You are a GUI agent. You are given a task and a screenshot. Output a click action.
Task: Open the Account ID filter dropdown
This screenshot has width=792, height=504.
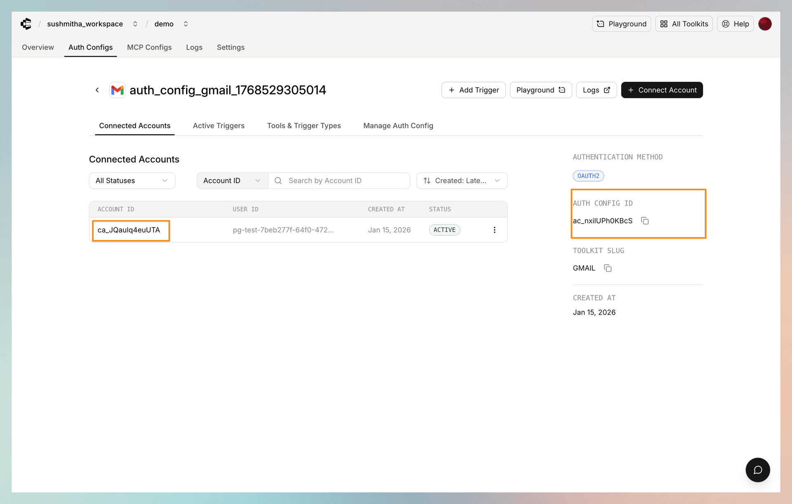[231, 180]
